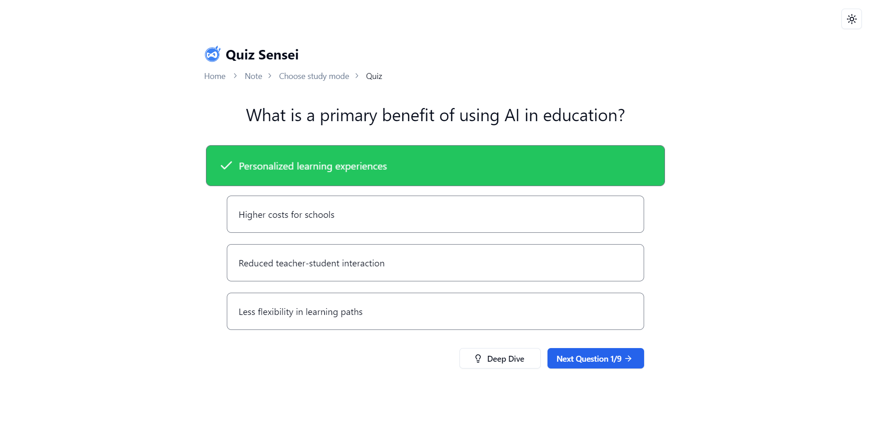Go to Home in the breadcrumb
Image resolution: width=870 pixels, height=447 pixels.
215,76
